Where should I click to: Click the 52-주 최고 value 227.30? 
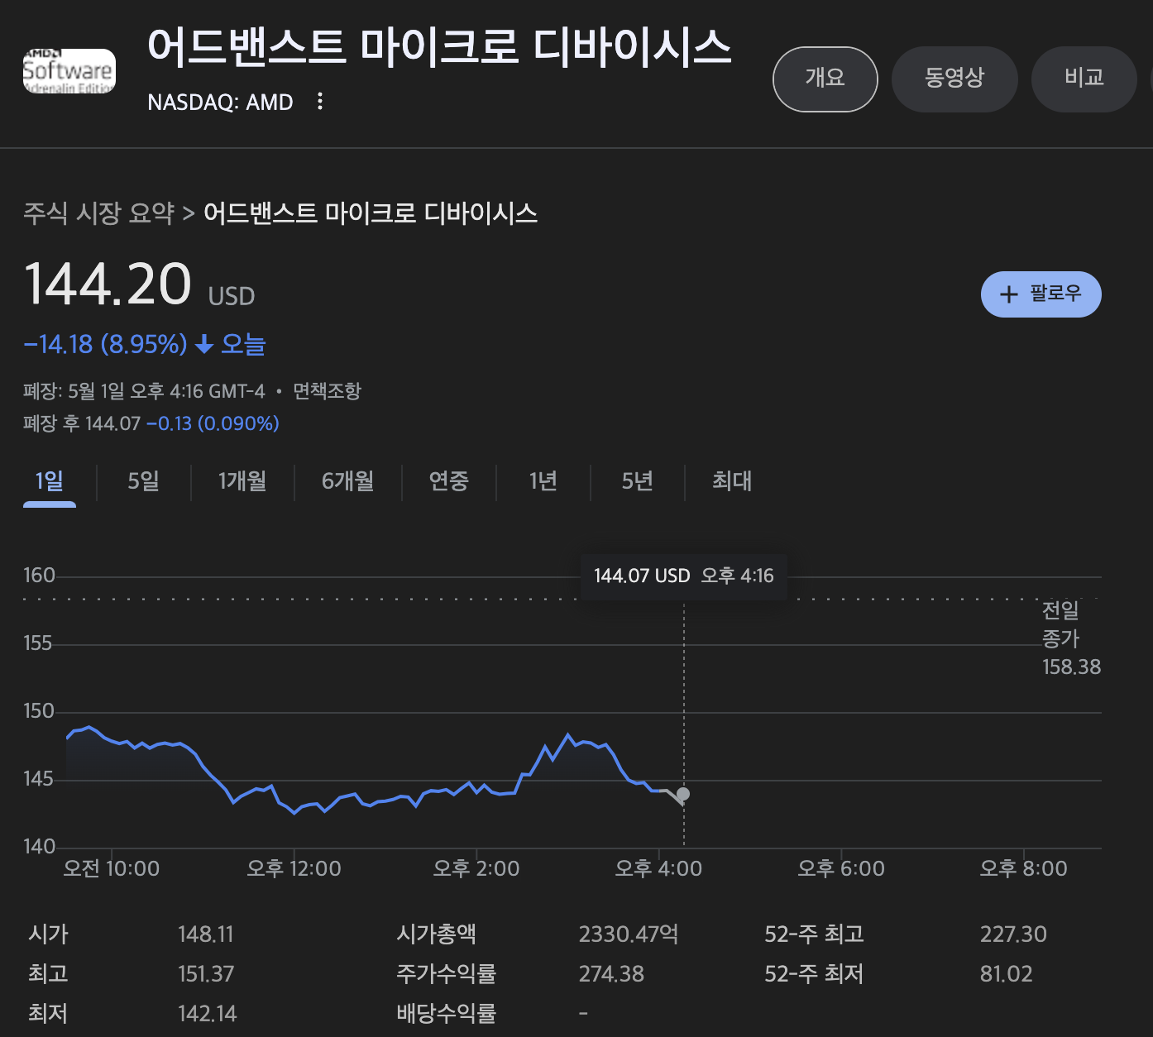(x=1013, y=934)
